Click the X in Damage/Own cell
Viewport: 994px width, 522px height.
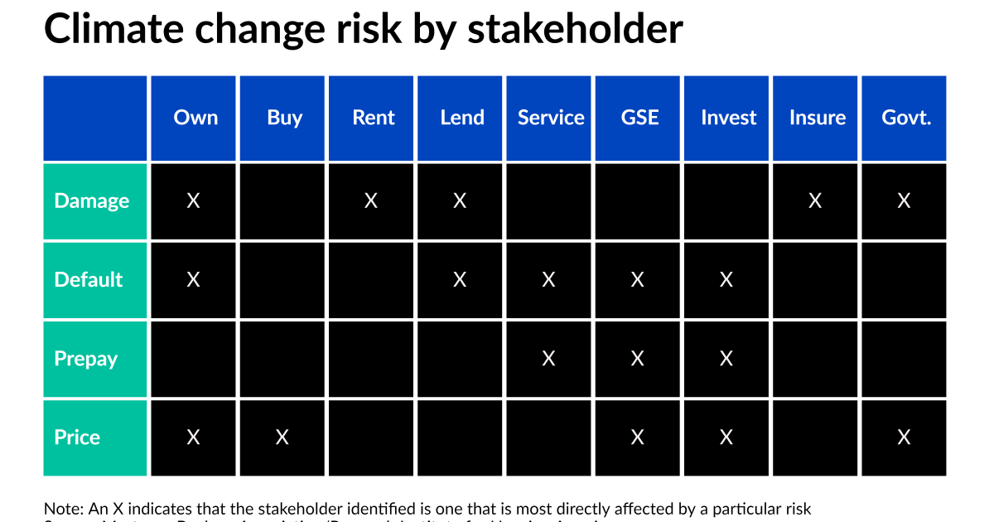pos(193,201)
